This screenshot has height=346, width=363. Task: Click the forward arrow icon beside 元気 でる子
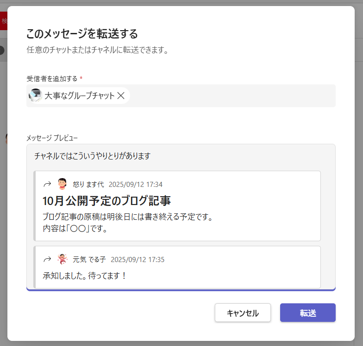point(47,259)
